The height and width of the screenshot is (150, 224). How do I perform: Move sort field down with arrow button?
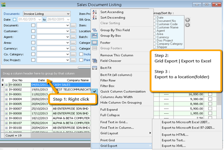click(x=187, y=25)
